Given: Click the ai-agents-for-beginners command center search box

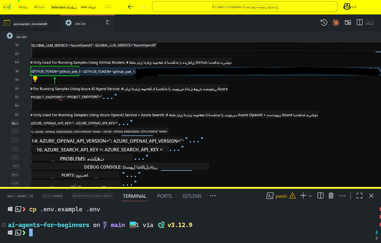Looking at the screenshot, I should point(244,7).
